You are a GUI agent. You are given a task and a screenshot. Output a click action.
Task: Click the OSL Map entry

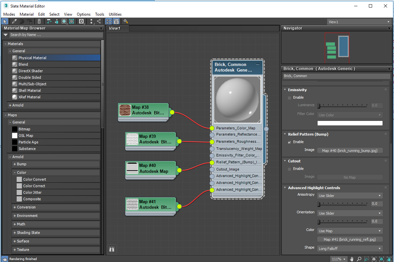pyautogui.click(x=56, y=136)
